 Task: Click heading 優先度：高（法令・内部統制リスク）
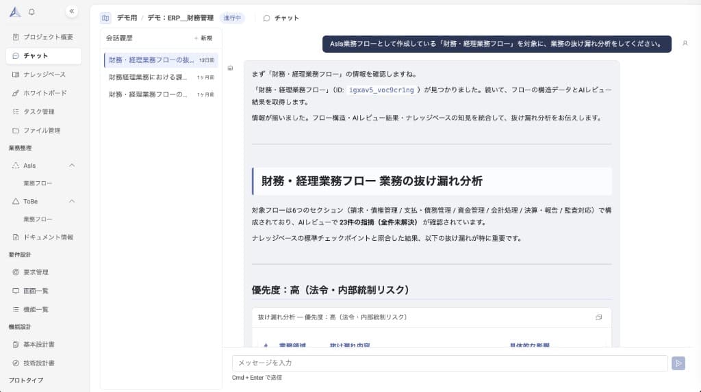coord(331,290)
